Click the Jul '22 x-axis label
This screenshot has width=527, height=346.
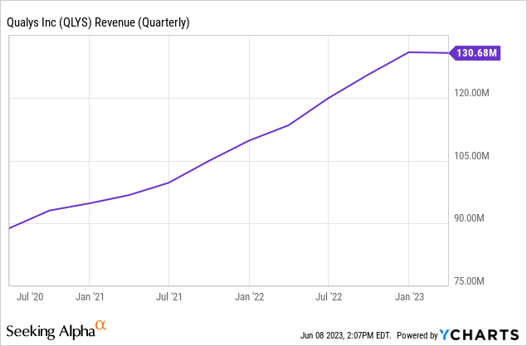click(x=329, y=296)
